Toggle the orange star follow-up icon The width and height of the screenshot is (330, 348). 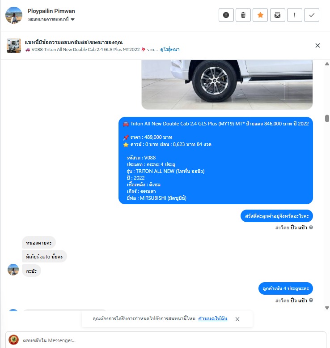click(260, 15)
